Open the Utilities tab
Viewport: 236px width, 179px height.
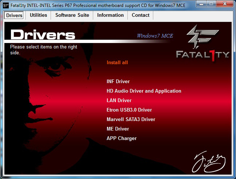38,15
